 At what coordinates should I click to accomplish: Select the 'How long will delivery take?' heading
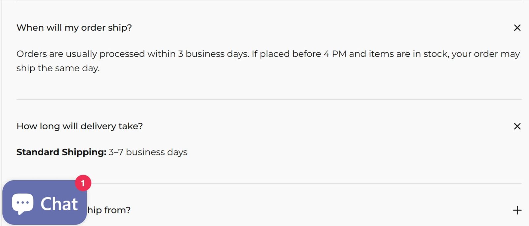(80, 126)
